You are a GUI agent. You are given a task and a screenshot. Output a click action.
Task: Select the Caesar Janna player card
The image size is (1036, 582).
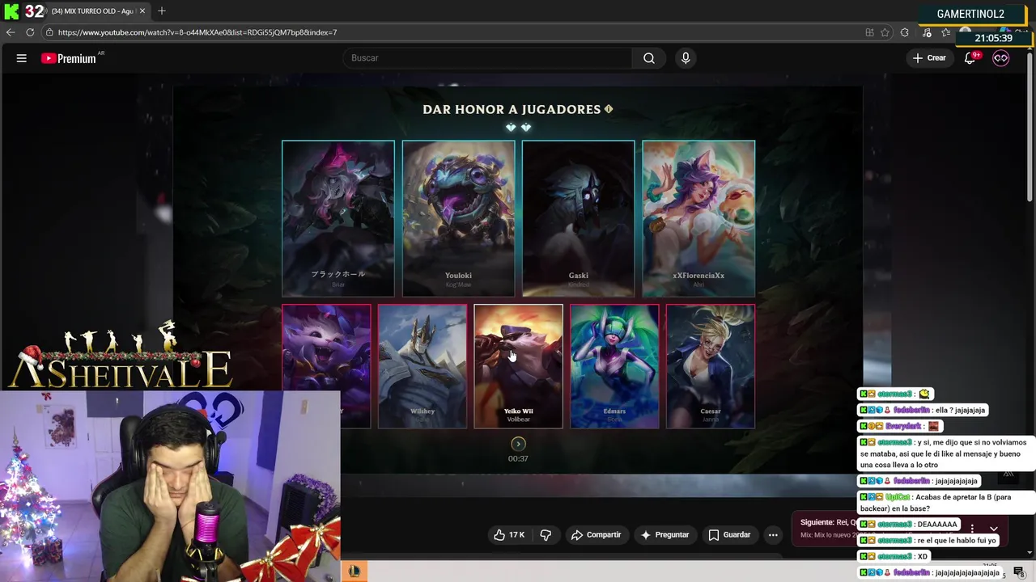(711, 366)
